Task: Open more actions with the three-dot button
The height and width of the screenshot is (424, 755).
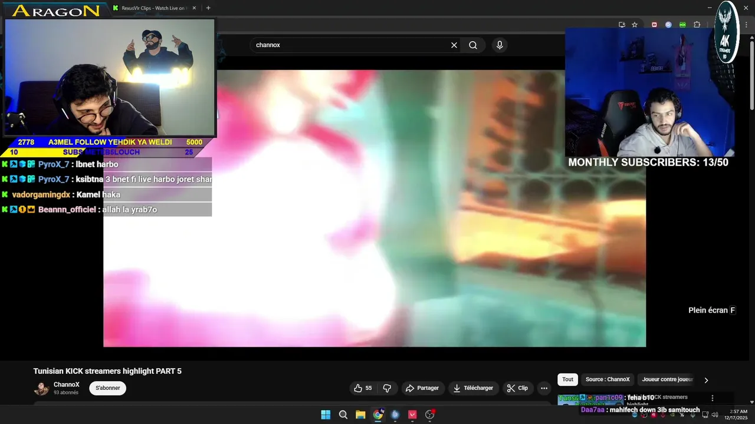Action: (544, 388)
